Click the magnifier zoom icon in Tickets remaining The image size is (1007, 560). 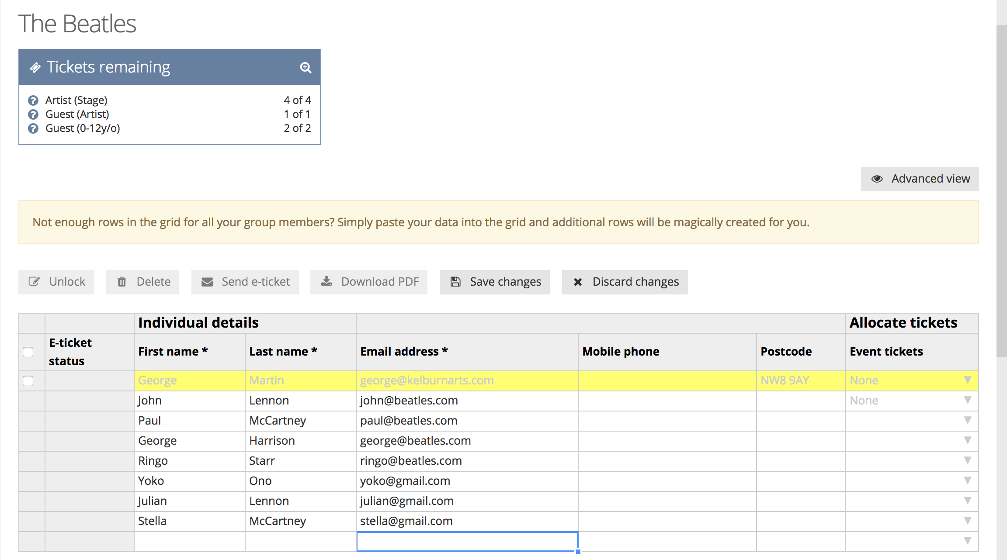306,67
